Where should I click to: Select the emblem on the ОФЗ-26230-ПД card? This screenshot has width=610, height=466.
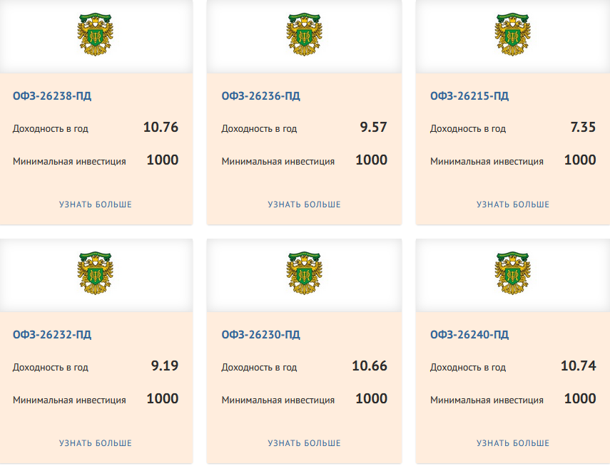304,274
